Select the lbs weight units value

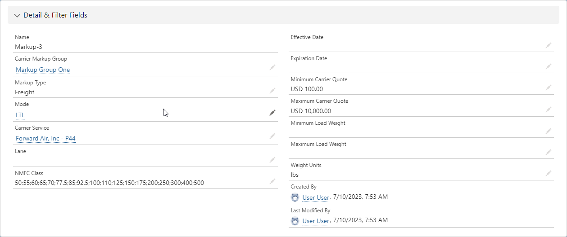point(295,175)
